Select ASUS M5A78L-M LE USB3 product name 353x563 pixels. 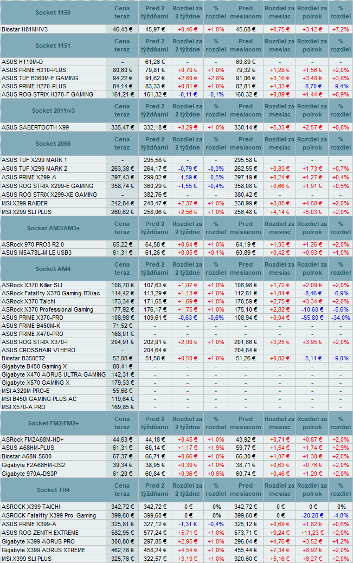[x=37, y=253]
